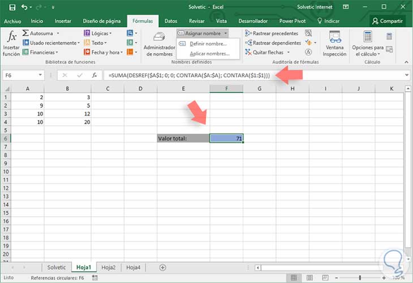Open the Financieras functions dropdown
Screen dimensions: 413x283
[x=40, y=52]
